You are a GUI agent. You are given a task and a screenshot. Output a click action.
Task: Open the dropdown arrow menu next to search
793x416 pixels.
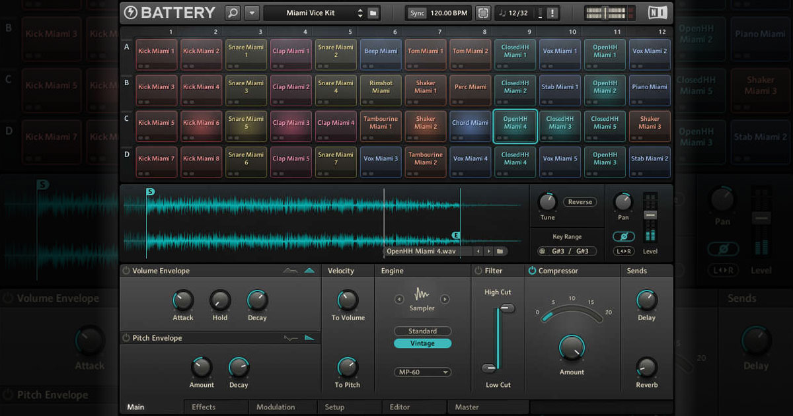(x=252, y=13)
